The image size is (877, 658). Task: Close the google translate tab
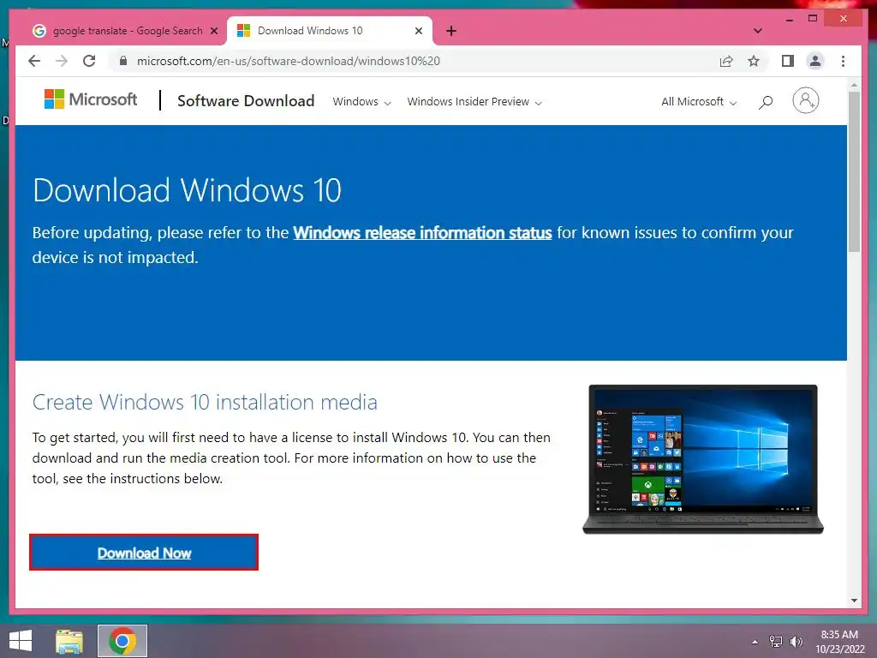[213, 31]
